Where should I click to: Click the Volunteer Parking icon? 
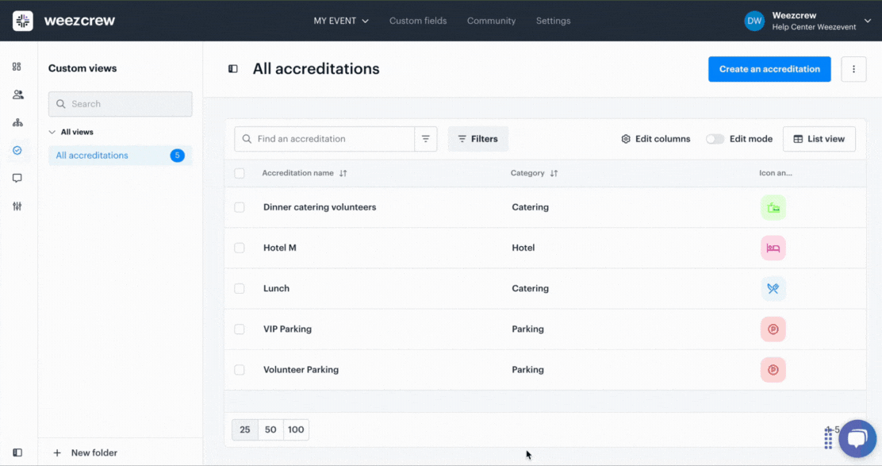click(773, 370)
